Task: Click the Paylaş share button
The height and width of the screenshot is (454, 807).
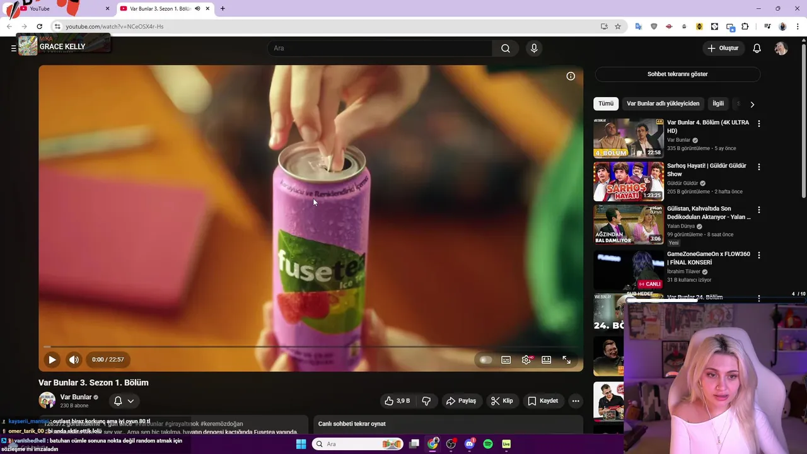Action: click(461, 401)
